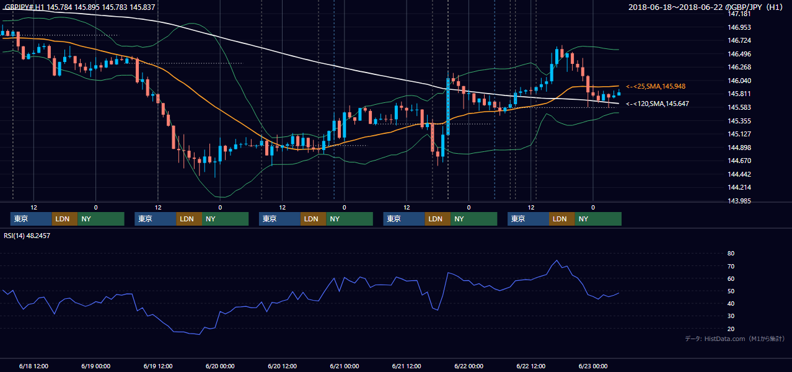Image resolution: width=792 pixels, height=372 pixels.
Task: Click price axis value 144.670
Action: [x=739, y=161]
